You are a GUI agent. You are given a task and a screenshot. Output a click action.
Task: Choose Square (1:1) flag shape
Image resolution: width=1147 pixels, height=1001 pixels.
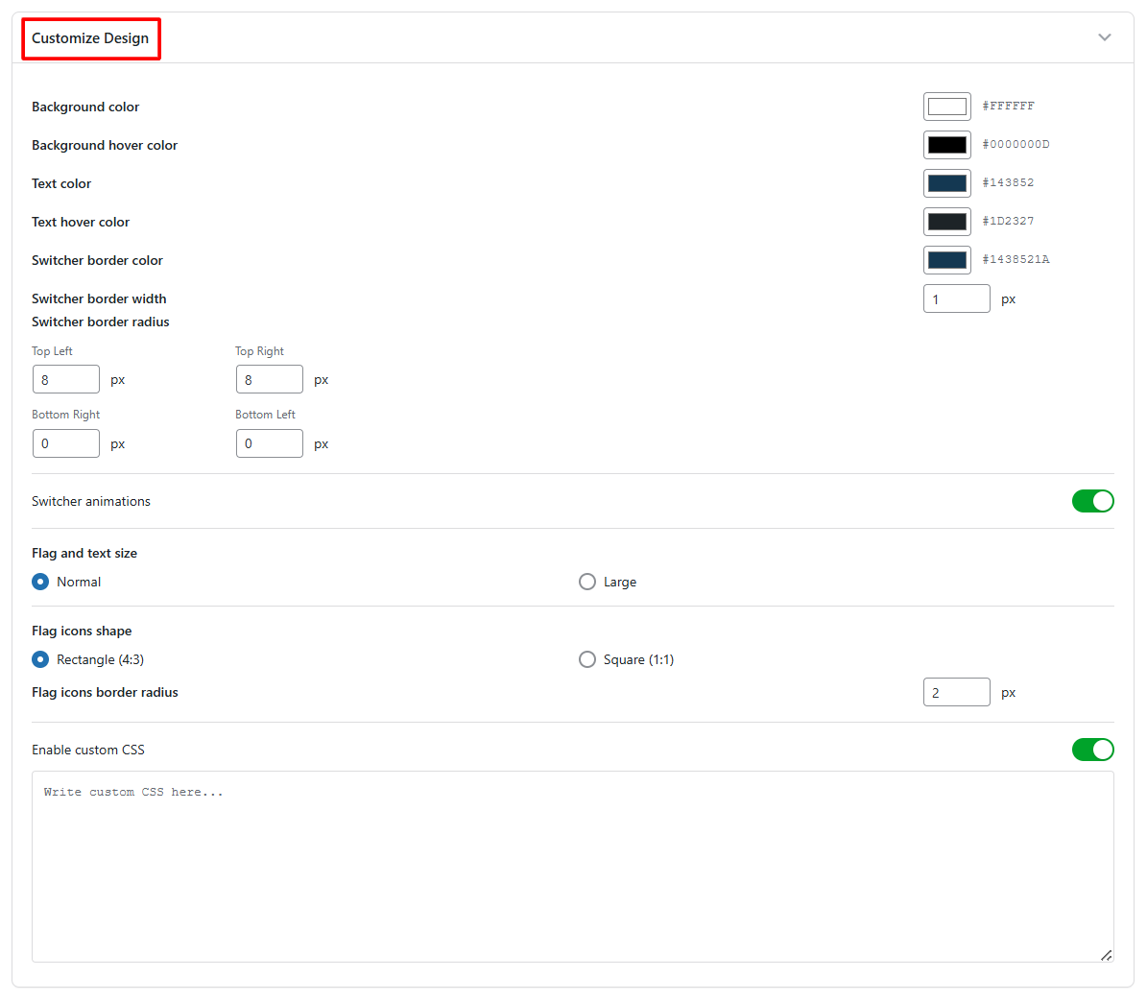587,659
